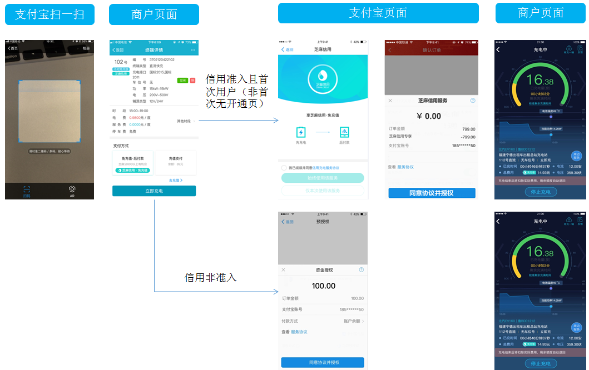Tap 同意协议并授权 to authorize
The width and height of the screenshot is (589, 370).
click(x=431, y=193)
